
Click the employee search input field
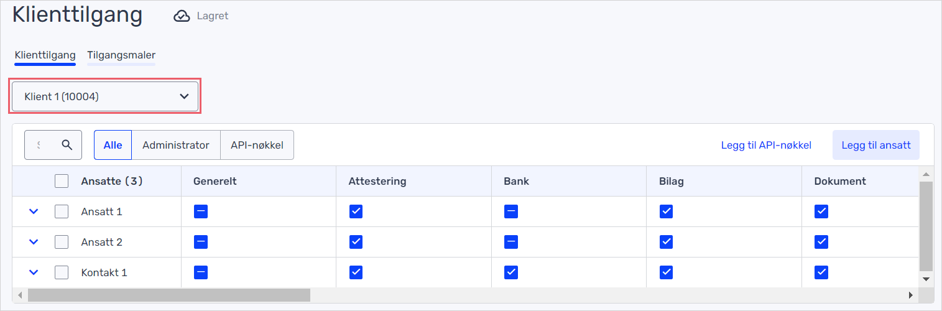click(53, 145)
